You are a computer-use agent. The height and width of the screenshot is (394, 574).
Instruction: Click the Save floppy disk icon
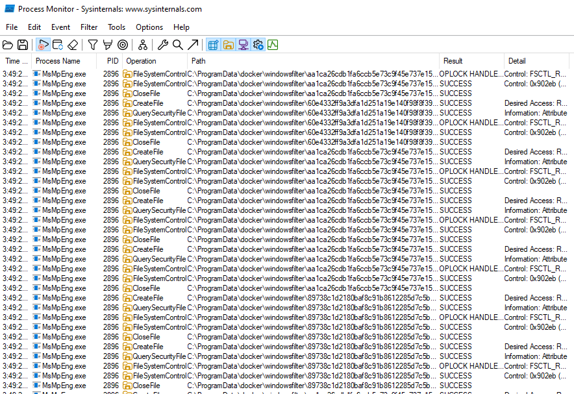[x=23, y=45]
